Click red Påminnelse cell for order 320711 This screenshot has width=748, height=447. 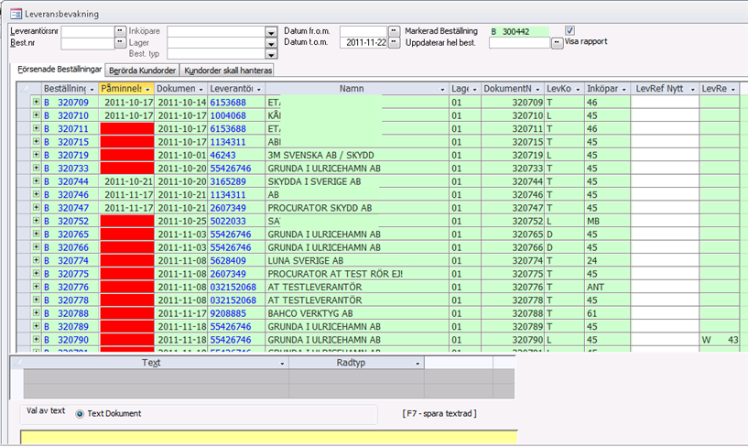coord(125,129)
